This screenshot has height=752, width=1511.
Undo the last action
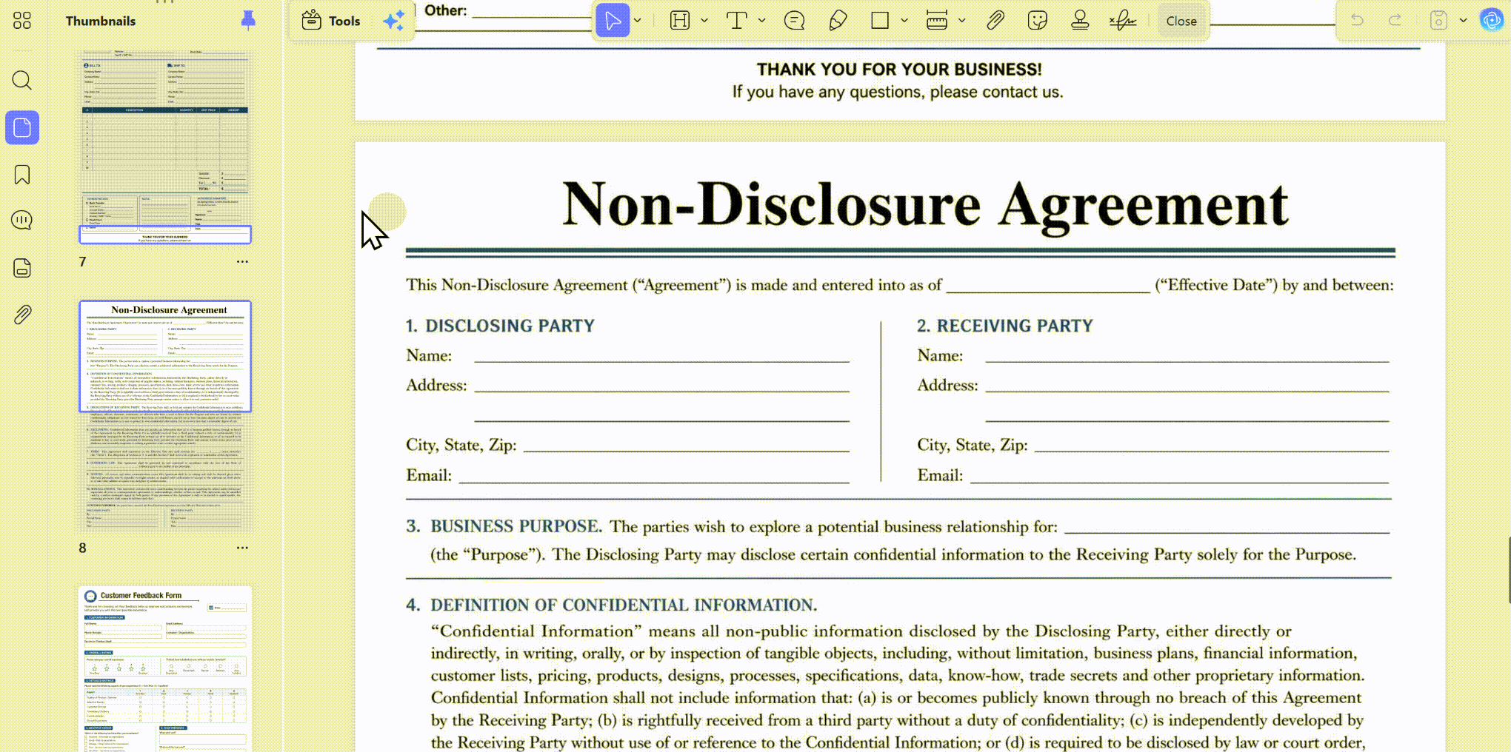tap(1357, 21)
